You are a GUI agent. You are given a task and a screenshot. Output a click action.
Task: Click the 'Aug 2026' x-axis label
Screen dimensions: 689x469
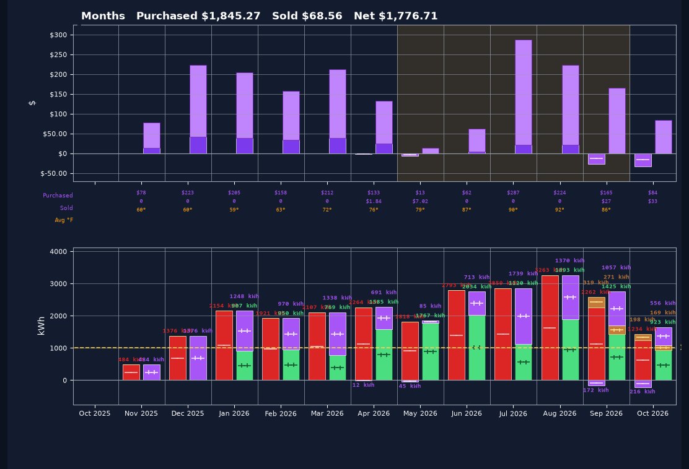point(560,413)
